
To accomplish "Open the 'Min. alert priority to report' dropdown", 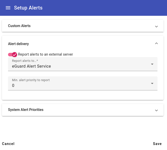I will 83,83.
